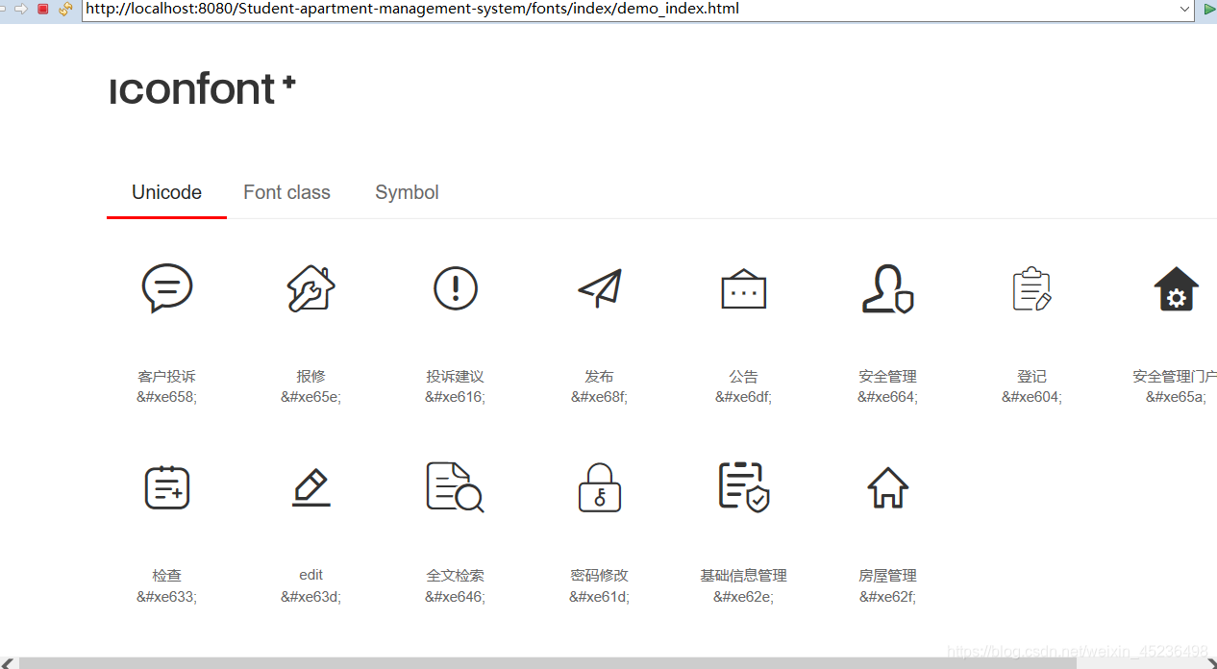Switch to the Font class tab

coord(286,192)
